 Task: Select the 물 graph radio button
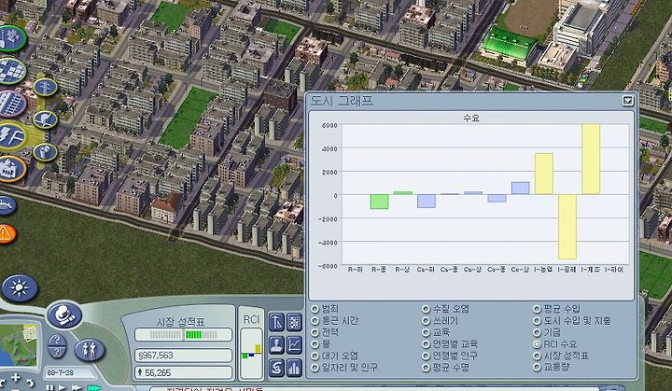315,343
